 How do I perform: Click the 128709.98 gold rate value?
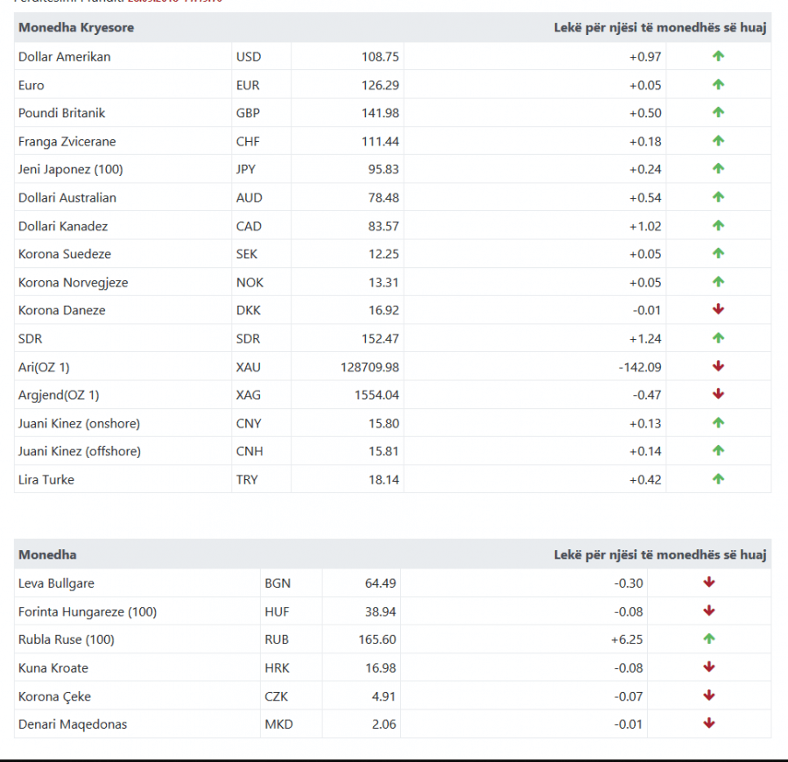tap(369, 368)
